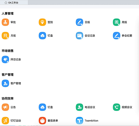The image size is (139, 126).
Task: Open the 签到 check-in location icon
Action: click(x=43, y=22)
